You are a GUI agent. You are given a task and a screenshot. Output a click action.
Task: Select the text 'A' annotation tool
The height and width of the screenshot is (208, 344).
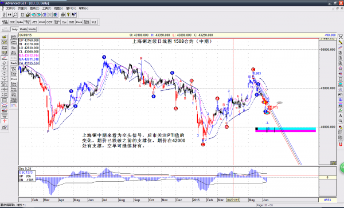point(340,115)
